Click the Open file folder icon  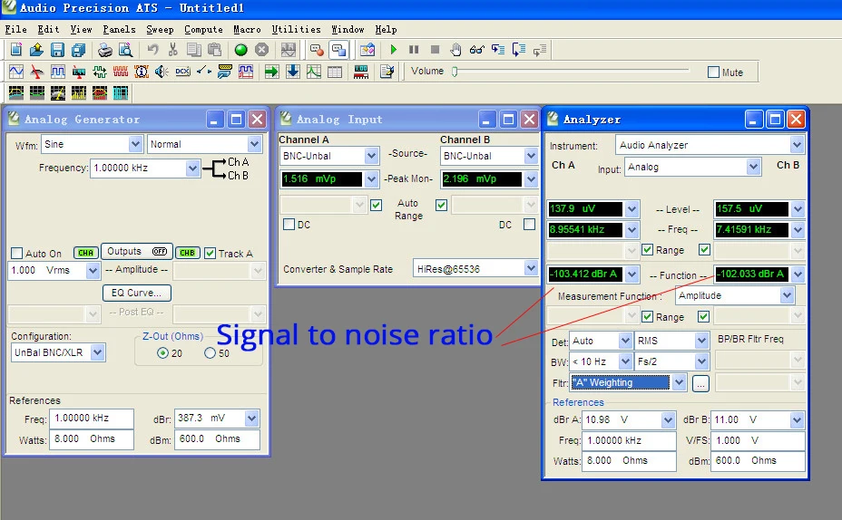[x=36, y=50]
